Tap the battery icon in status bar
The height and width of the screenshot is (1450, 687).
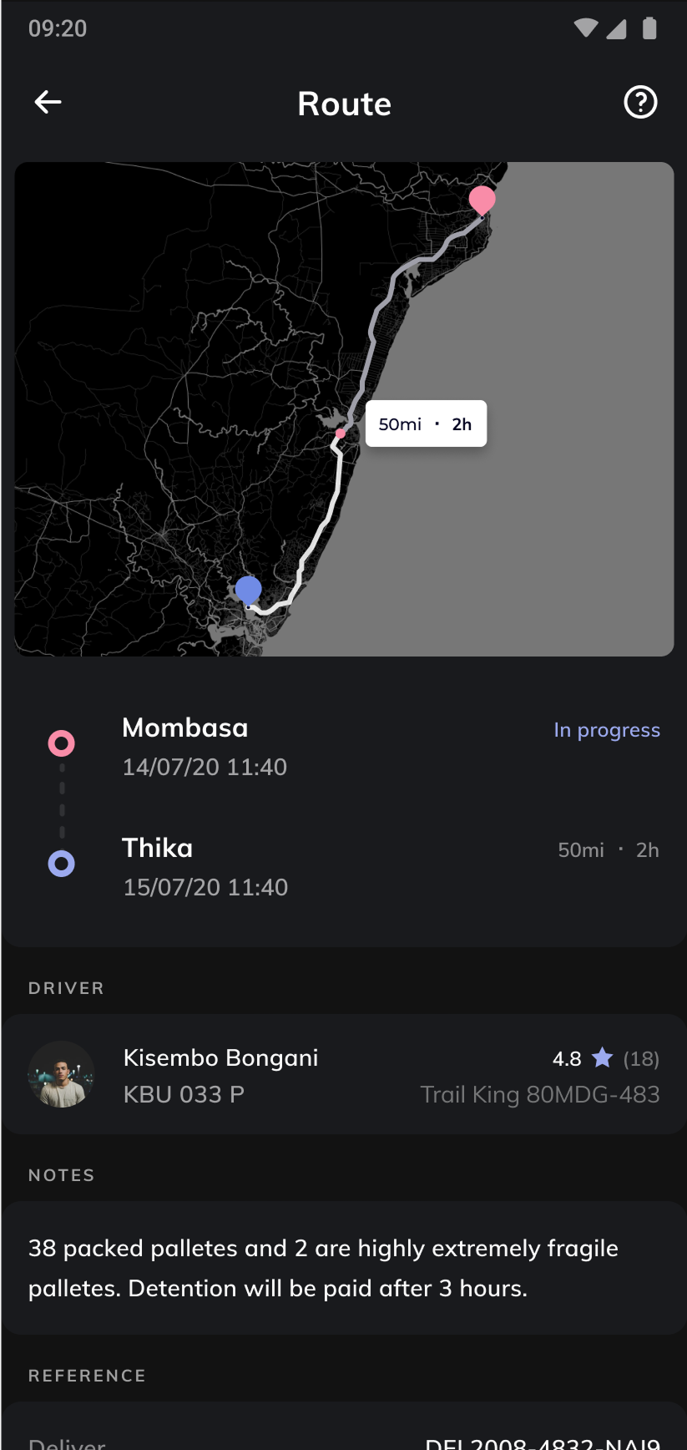(x=649, y=28)
